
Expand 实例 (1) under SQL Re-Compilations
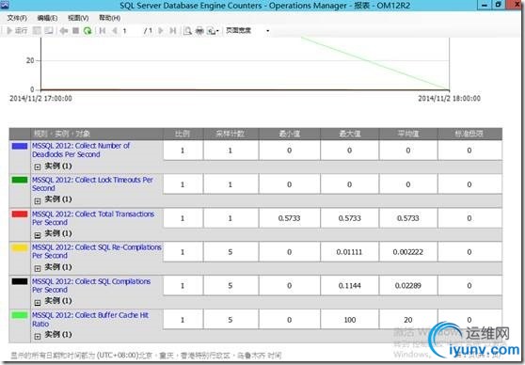[x=38, y=268]
